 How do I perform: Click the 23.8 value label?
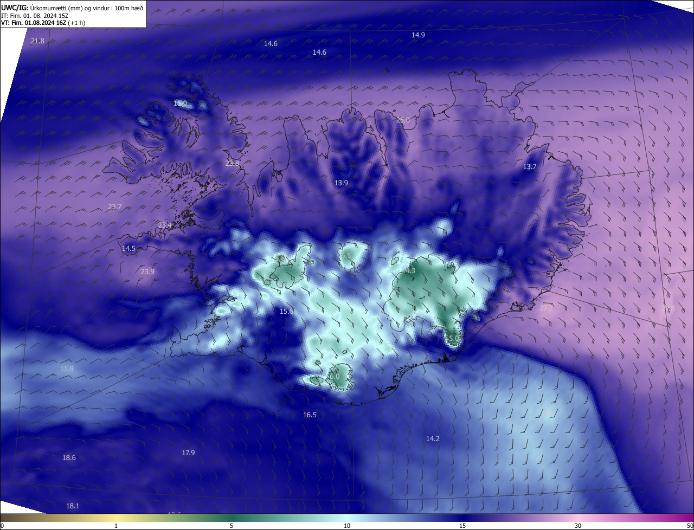[x=232, y=163]
